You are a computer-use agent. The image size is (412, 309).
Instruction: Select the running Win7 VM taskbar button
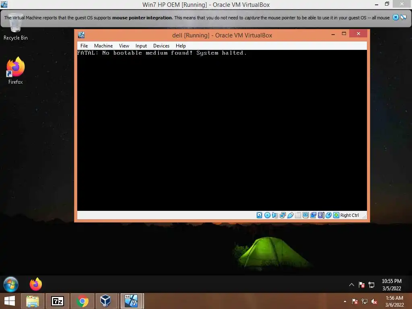[x=131, y=301]
